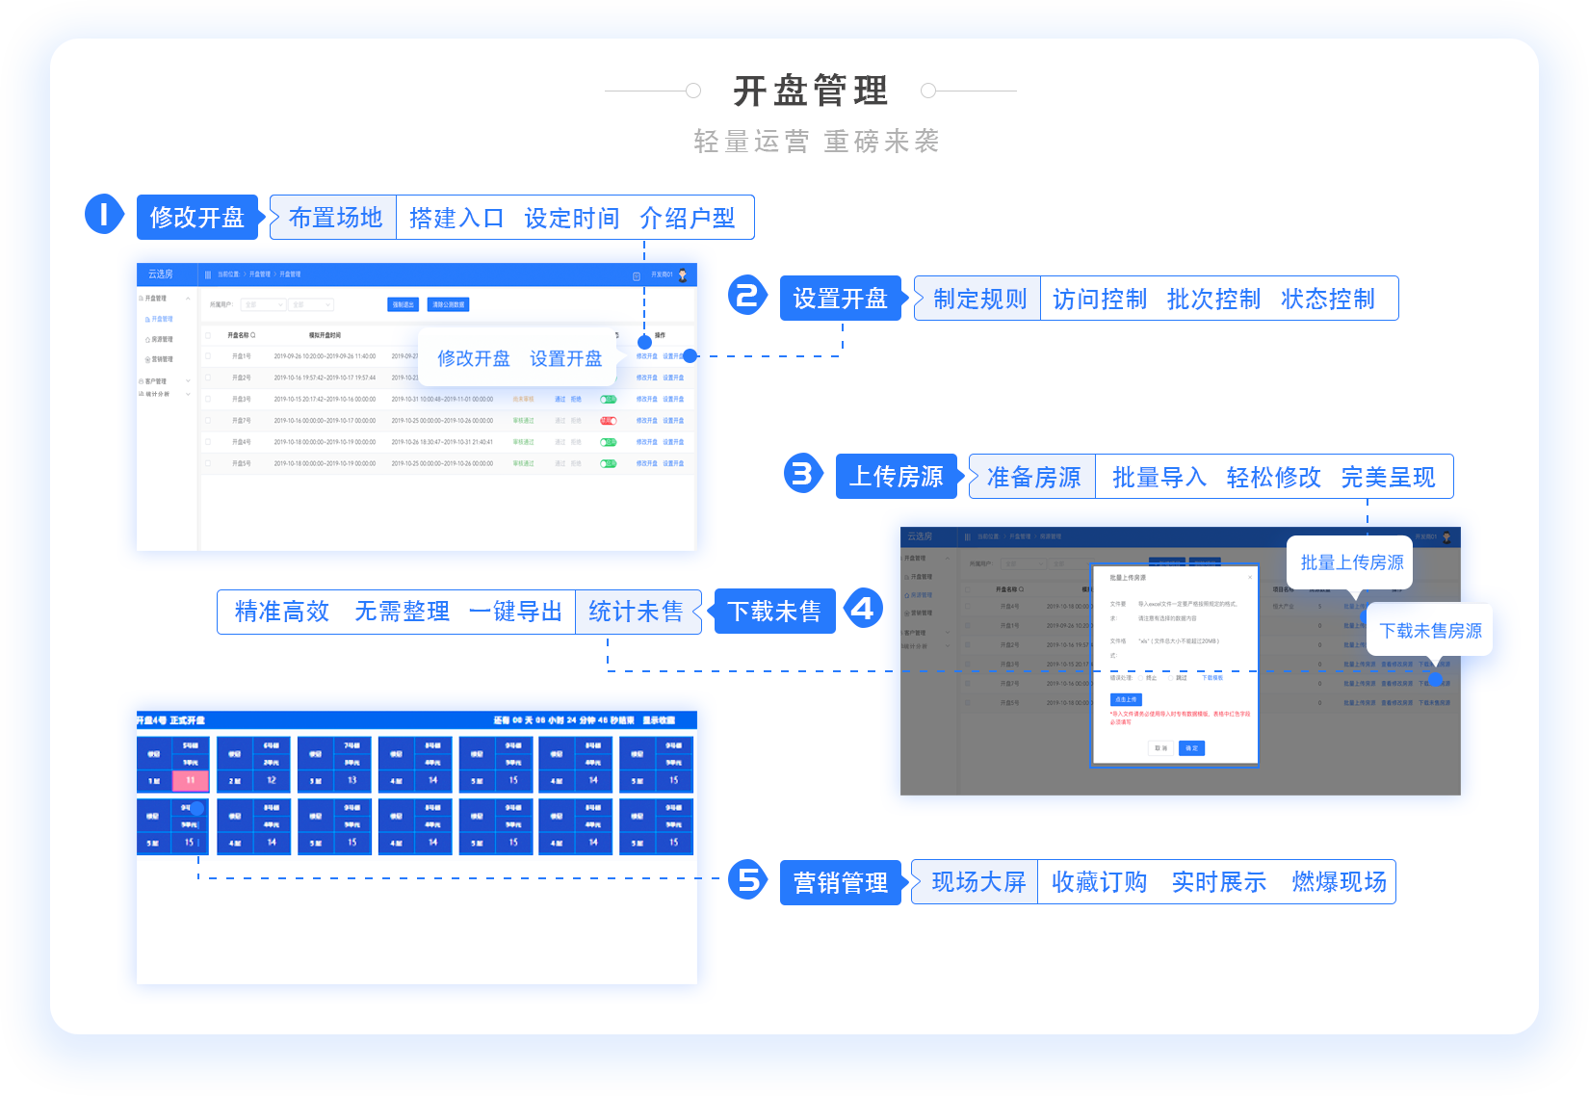1589x1096 pixels.
Task: Toggle the red disabled switch in 开盘7号 row
Action: click(x=608, y=421)
